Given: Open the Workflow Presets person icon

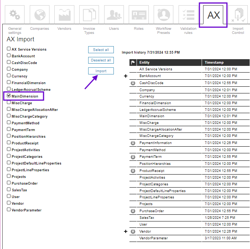Looking at the screenshot, I should point(163,15).
